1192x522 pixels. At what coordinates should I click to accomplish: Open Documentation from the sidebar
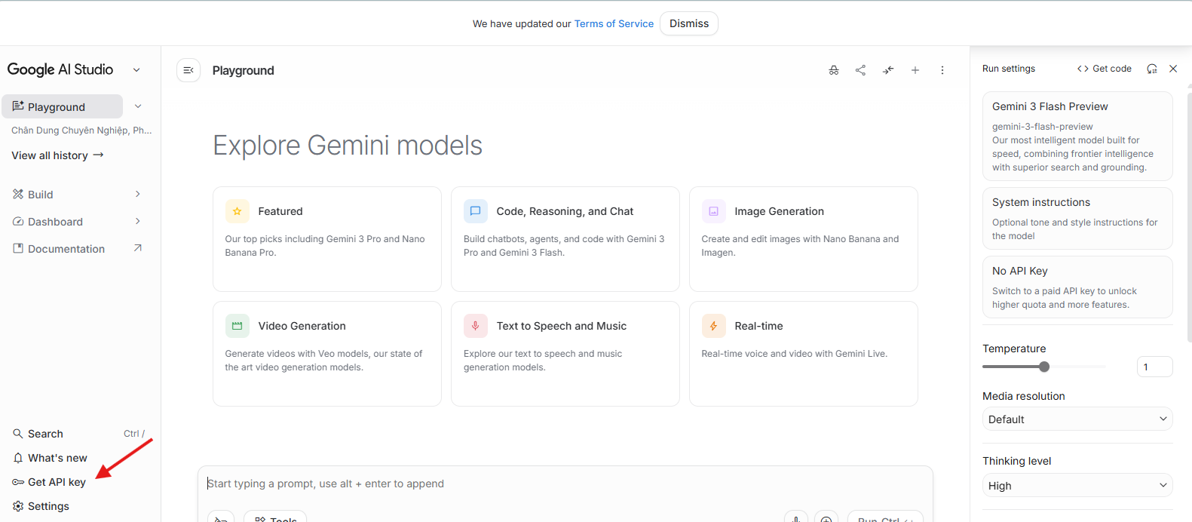(x=66, y=249)
